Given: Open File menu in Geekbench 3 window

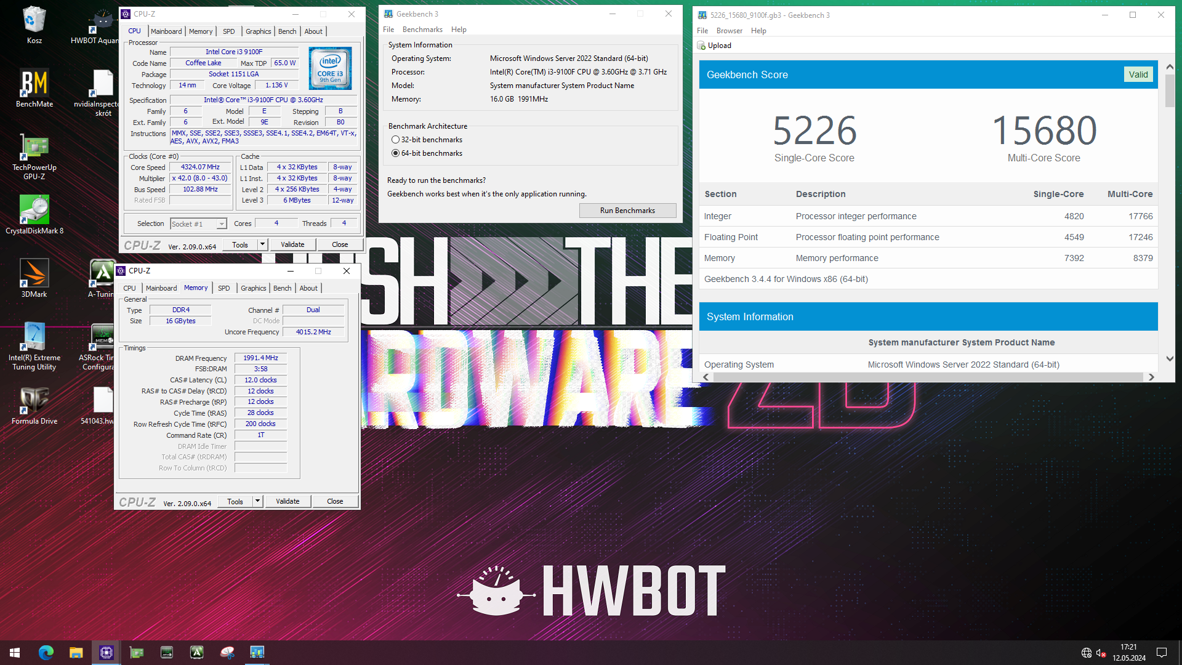Looking at the screenshot, I should coord(388,30).
